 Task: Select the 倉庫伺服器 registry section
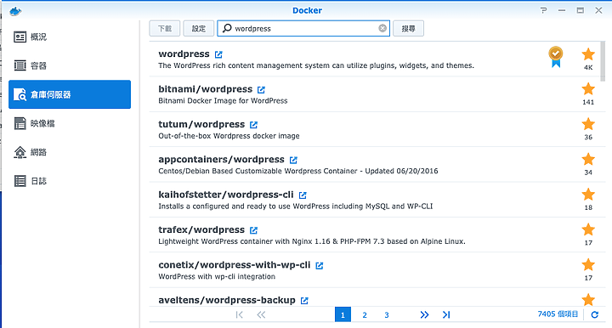pyautogui.click(x=70, y=94)
